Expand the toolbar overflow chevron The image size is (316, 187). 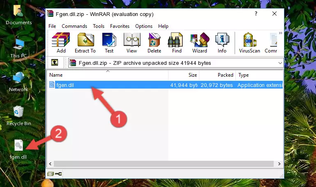coord(281,33)
